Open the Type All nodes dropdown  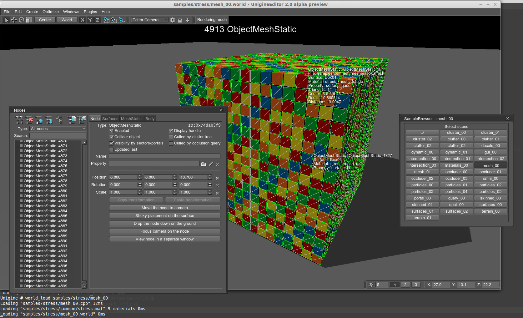[58, 129]
